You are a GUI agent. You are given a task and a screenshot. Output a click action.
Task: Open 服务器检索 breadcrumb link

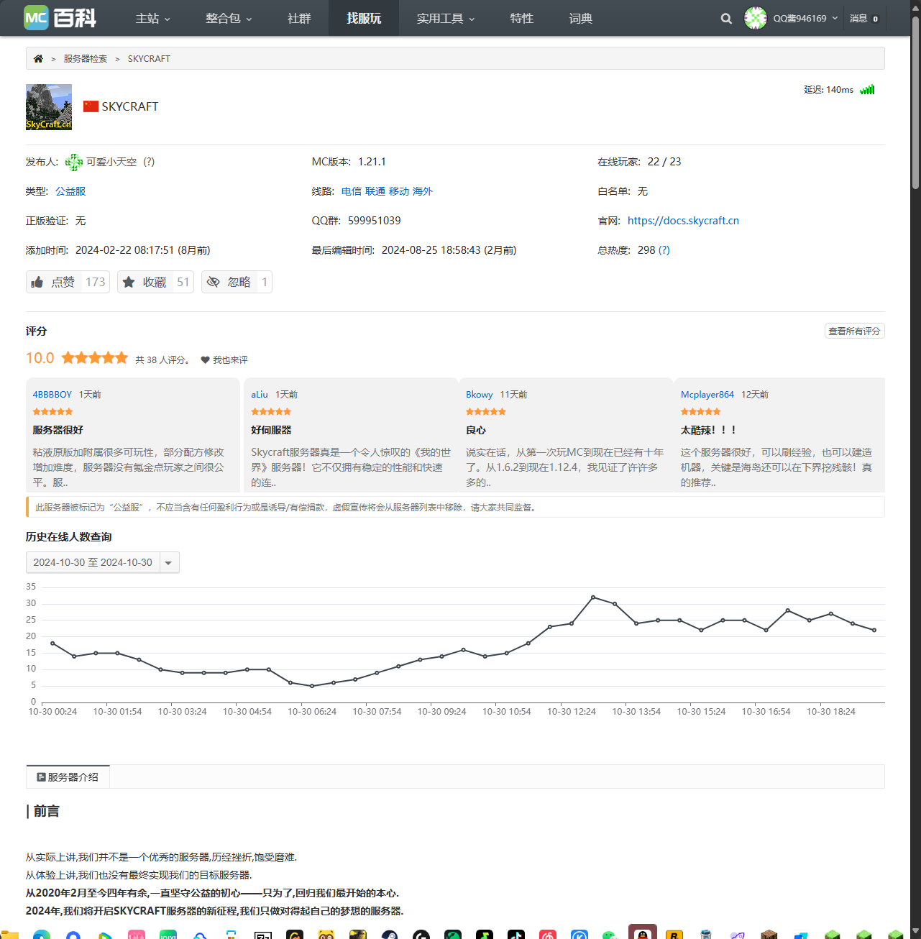[86, 59]
